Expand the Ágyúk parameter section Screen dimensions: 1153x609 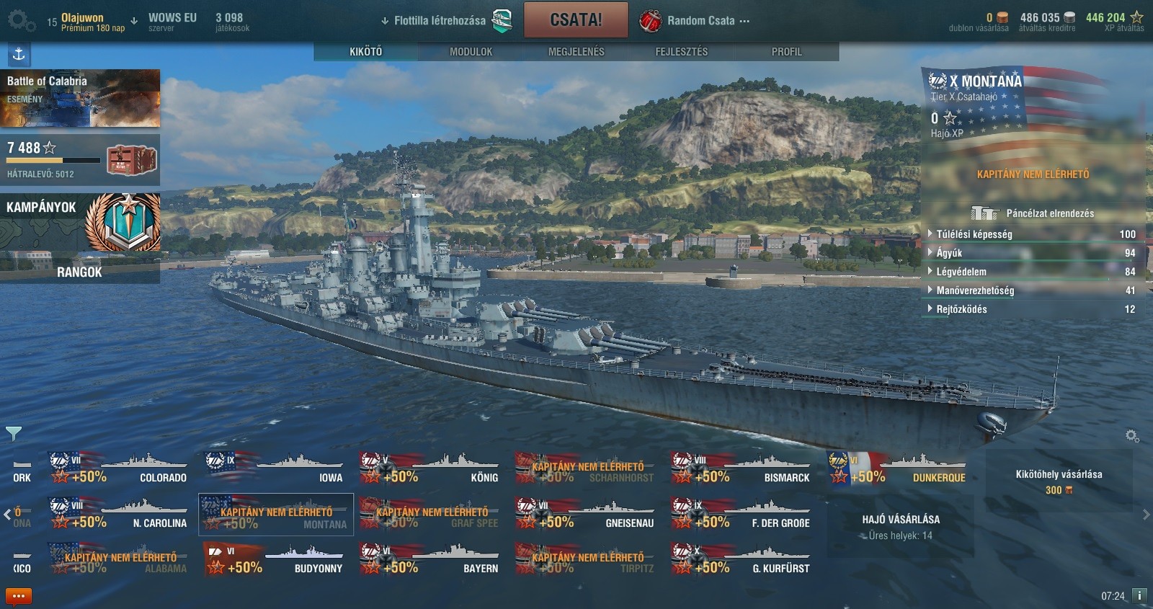[x=1033, y=253]
